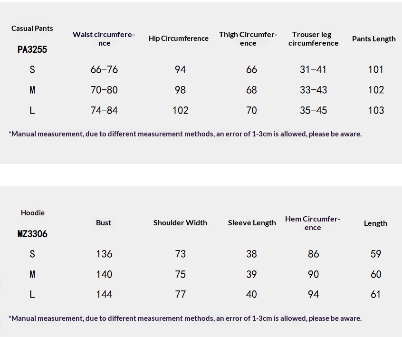This screenshot has width=402, height=337.
Task: Click the Shoulder Width column header
Action: pyautogui.click(x=180, y=222)
